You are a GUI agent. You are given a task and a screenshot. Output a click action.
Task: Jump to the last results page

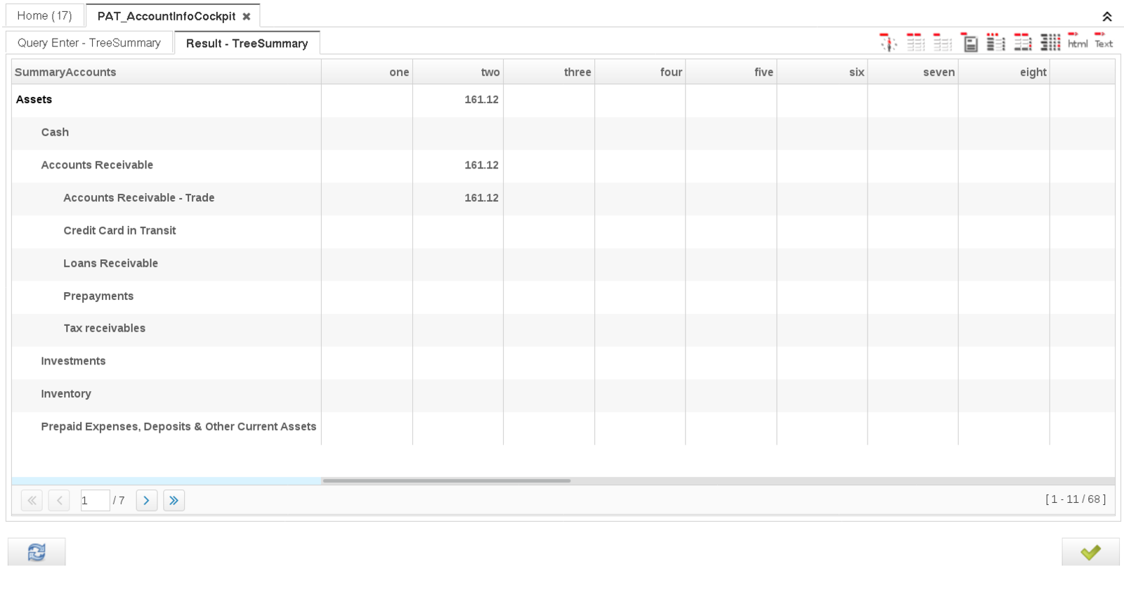[174, 500]
